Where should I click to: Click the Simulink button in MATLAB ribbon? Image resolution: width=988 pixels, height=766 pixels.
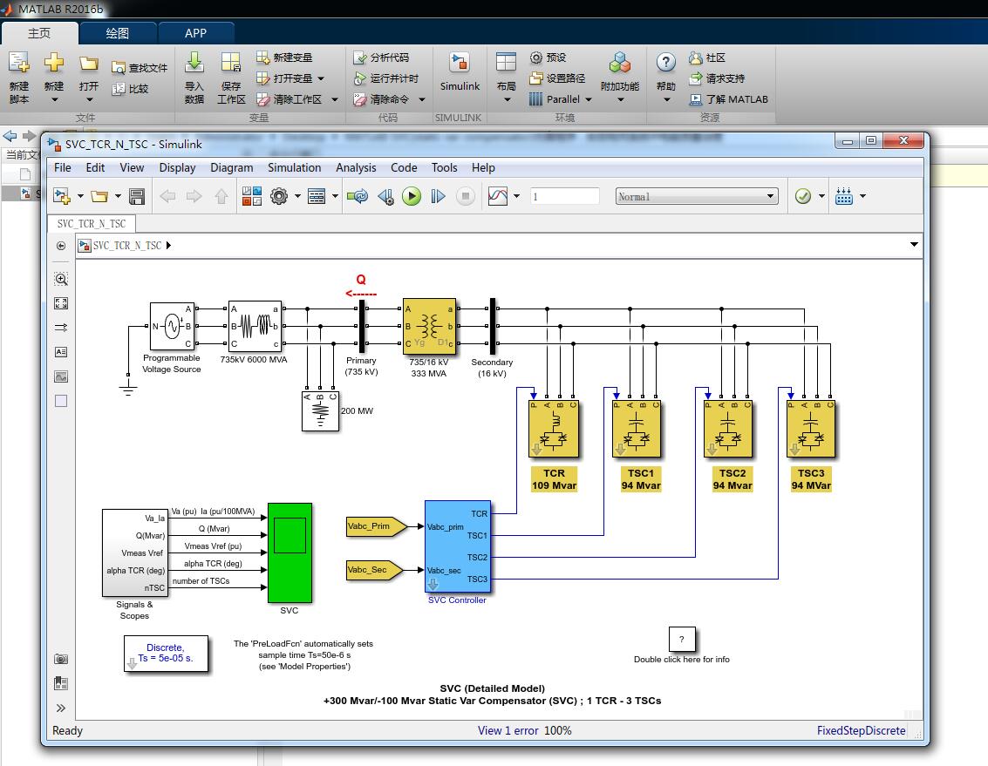click(x=460, y=74)
